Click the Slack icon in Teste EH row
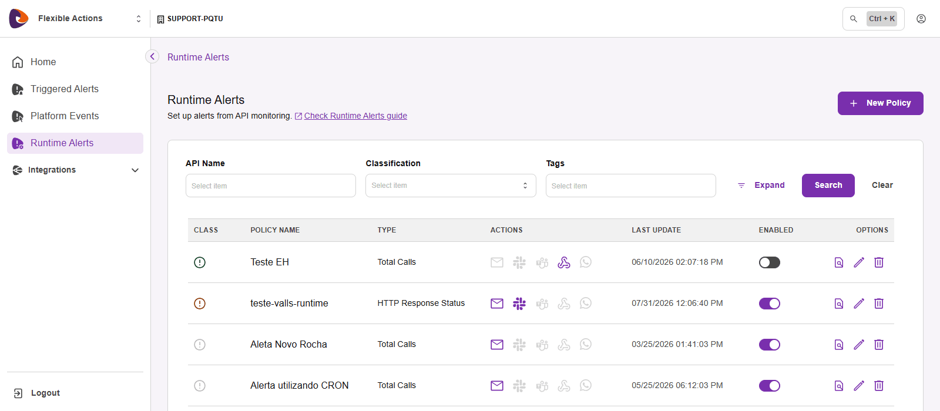 (519, 262)
